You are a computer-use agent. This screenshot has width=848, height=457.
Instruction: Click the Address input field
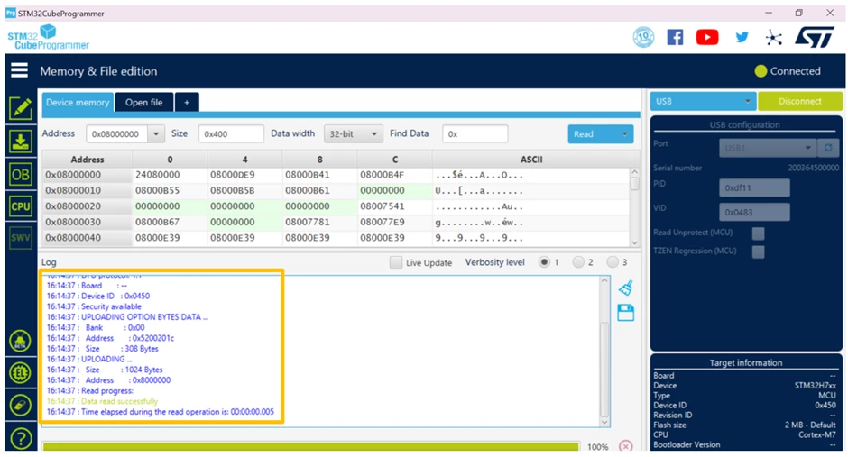click(x=116, y=134)
